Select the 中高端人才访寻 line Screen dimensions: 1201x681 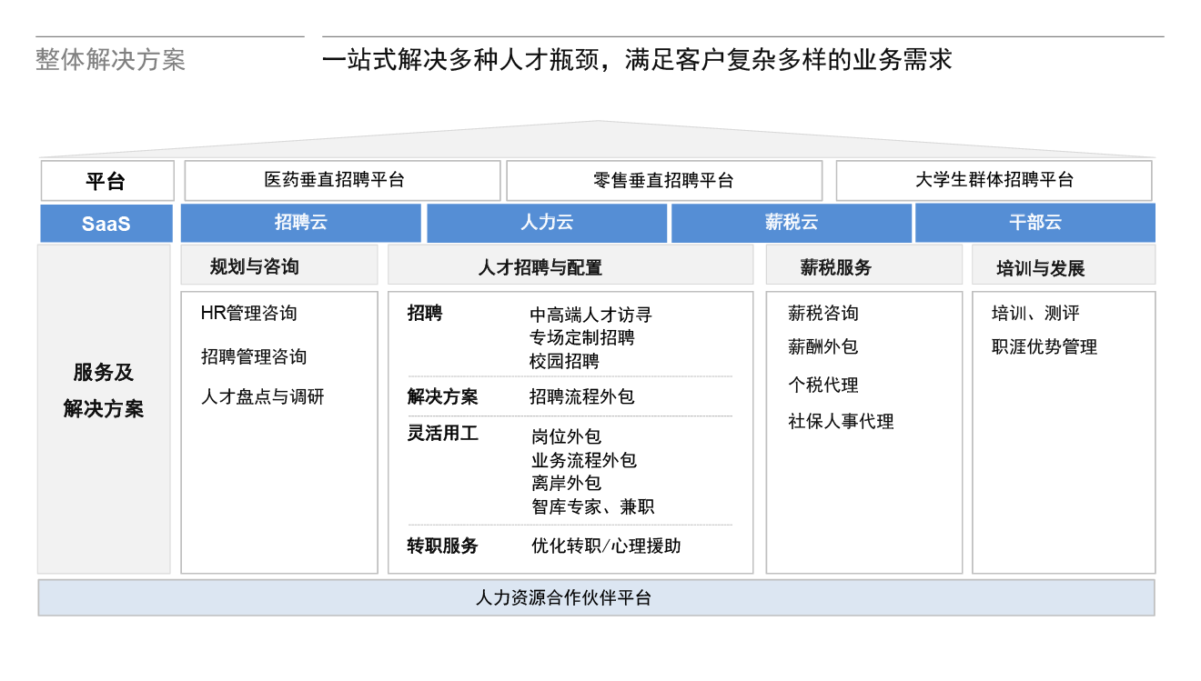click(x=591, y=315)
